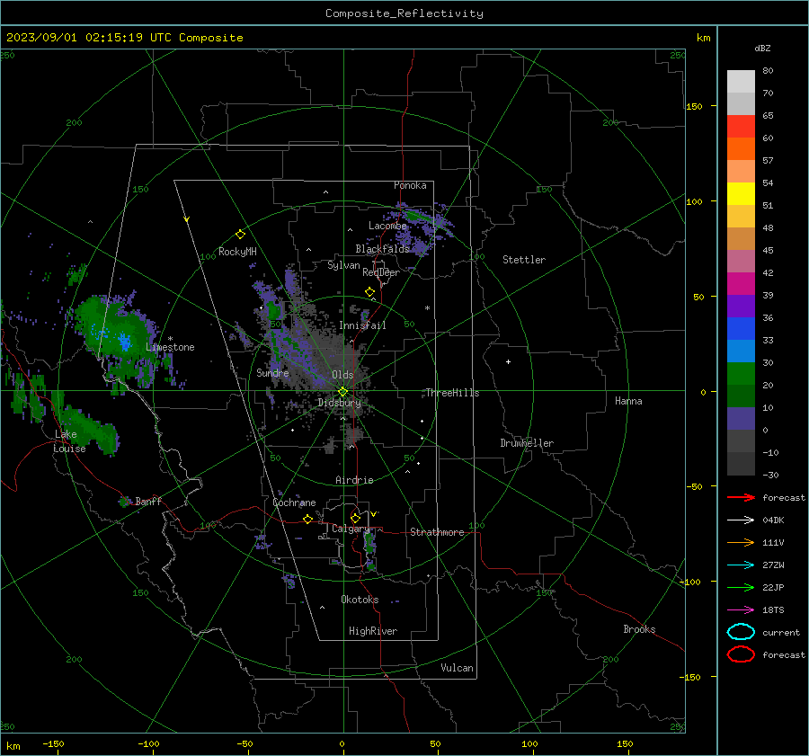The height and width of the screenshot is (756, 809).
Task: Click the ThreeHills town label
Action: click(x=452, y=393)
